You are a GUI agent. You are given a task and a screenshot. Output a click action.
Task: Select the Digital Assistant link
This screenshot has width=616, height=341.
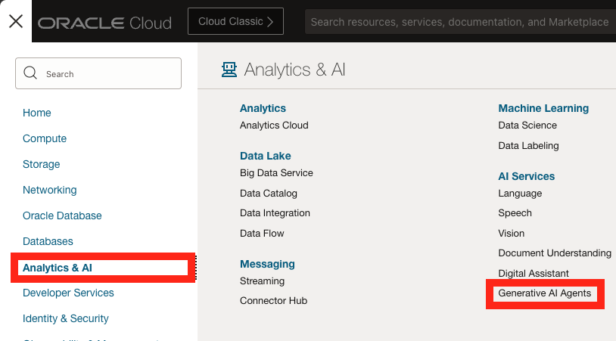[x=534, y=274]
